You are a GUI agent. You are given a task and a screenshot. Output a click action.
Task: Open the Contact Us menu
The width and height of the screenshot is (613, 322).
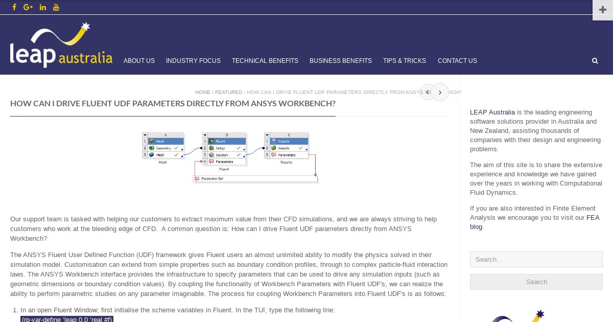pyautogui.click(x=457, y=61)
